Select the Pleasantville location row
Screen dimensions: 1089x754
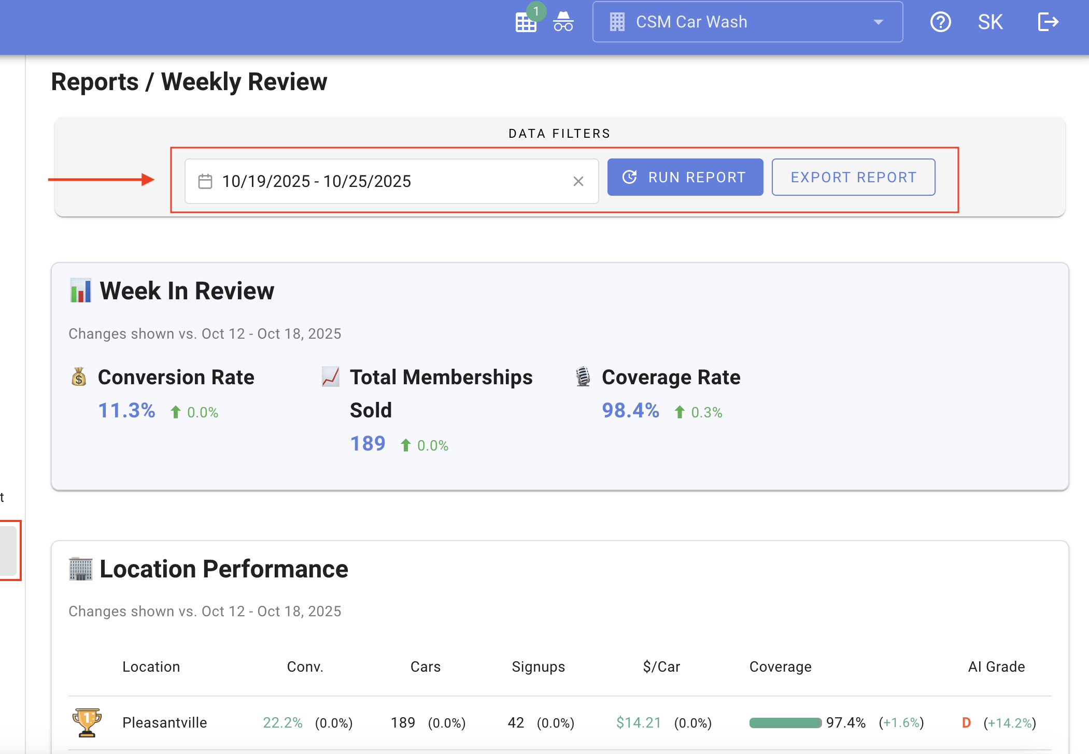560,722
